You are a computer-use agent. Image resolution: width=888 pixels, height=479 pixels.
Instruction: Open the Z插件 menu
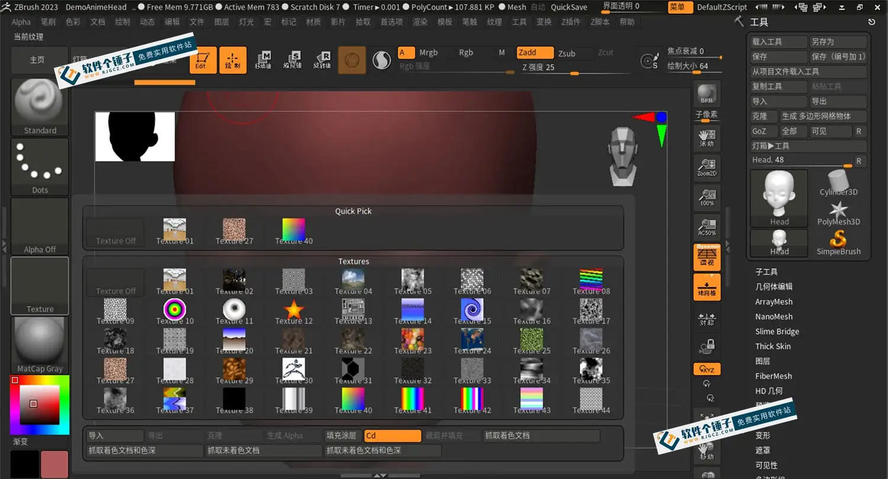click(x=570, y=22)
